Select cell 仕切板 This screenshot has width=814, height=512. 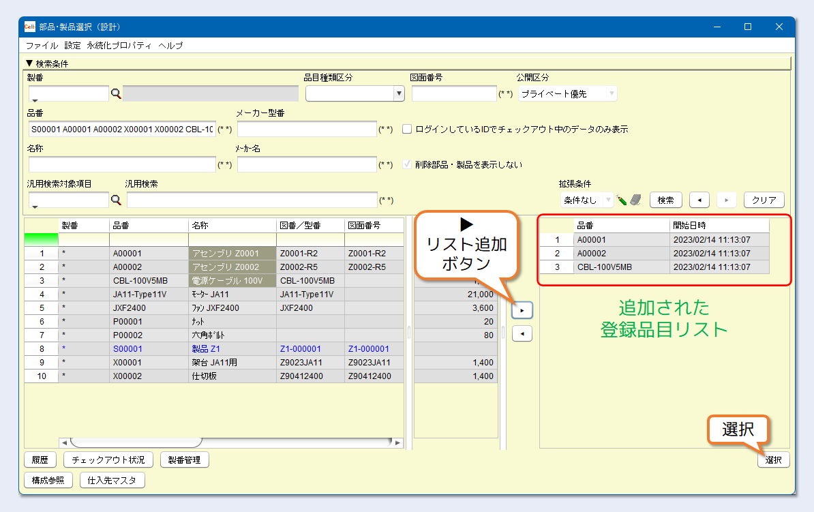[232, 376]
